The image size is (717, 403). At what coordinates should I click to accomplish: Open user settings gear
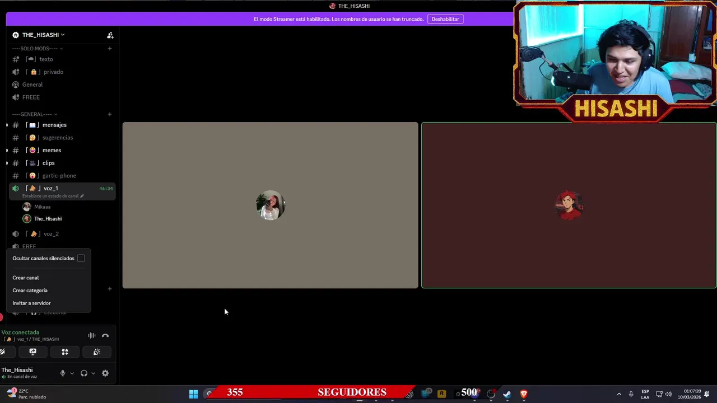click(105, 373)
